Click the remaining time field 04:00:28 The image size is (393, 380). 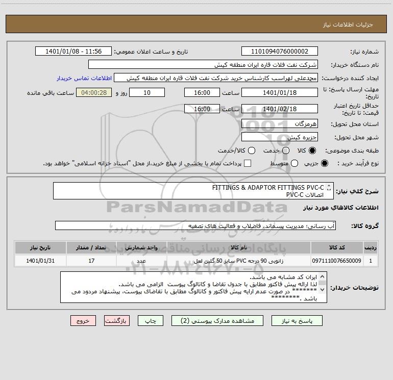(94, 92)
